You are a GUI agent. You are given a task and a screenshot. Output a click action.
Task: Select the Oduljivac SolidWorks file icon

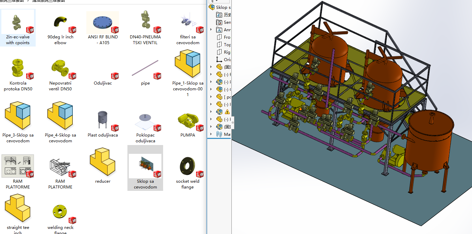tap(115, 76)
